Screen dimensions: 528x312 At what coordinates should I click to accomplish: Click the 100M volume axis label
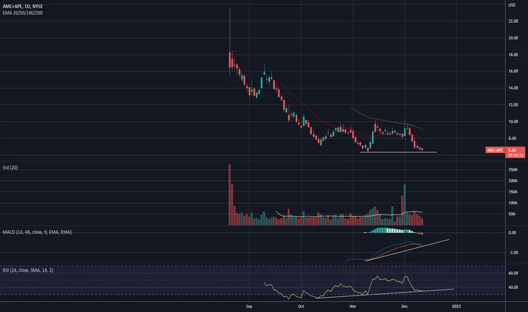coord(513,203)
